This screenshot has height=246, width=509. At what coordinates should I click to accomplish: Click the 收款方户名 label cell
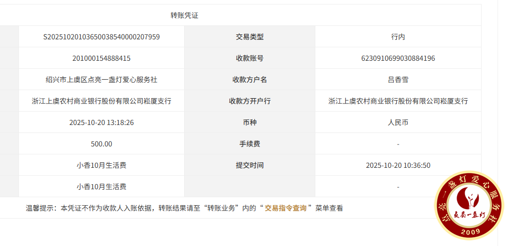(x=250, y=80)
